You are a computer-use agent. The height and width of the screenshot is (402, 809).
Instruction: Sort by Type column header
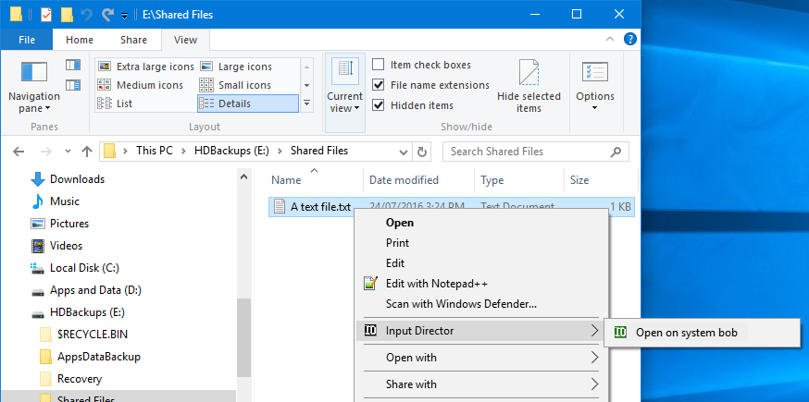pos(519,180)
